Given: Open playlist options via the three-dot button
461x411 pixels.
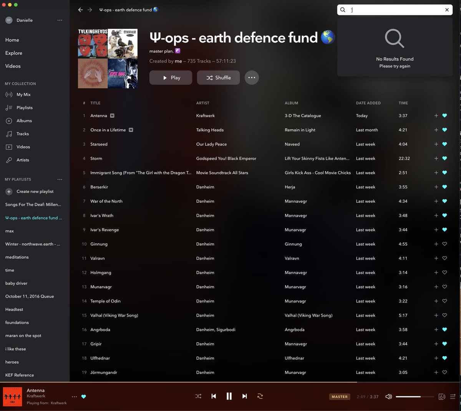Looking at the screenshot, I should pyautogui.click(x=252, y=78).
